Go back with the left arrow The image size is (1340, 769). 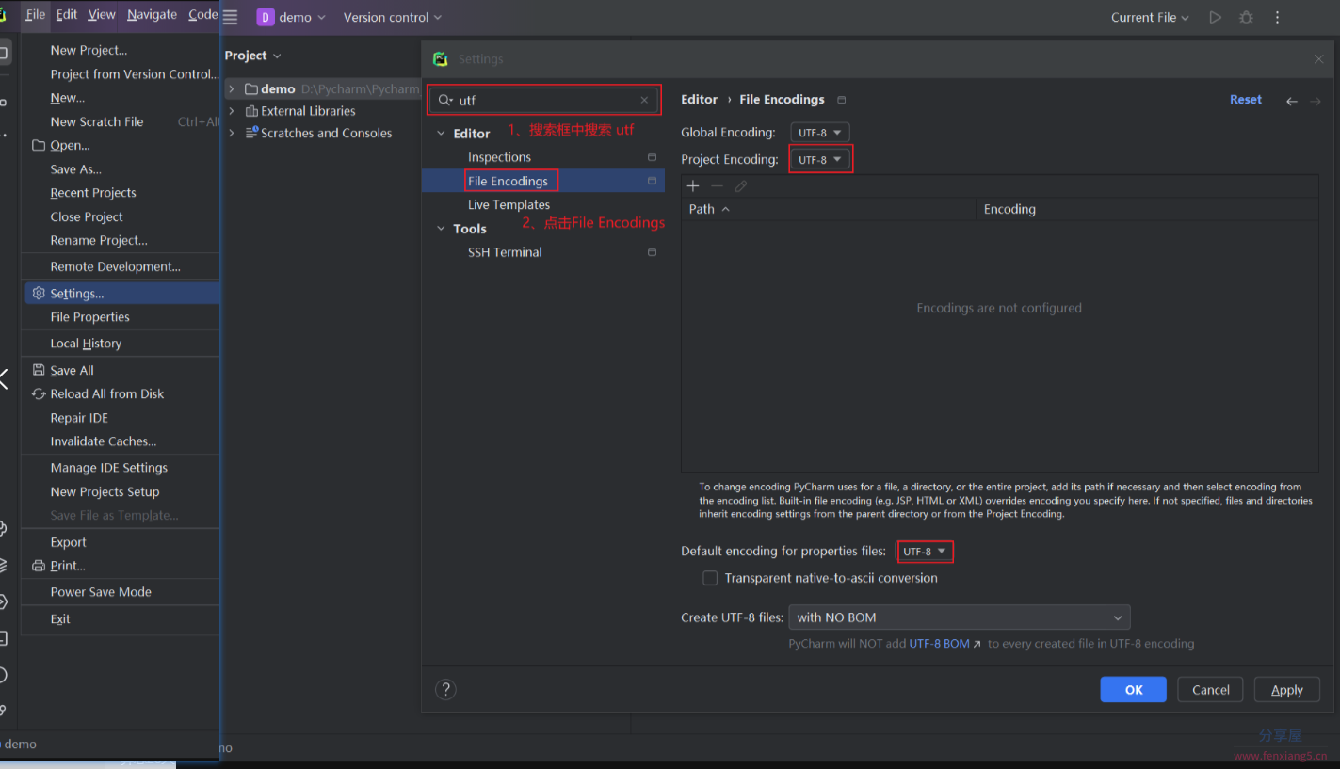(x=1292, y=101)
